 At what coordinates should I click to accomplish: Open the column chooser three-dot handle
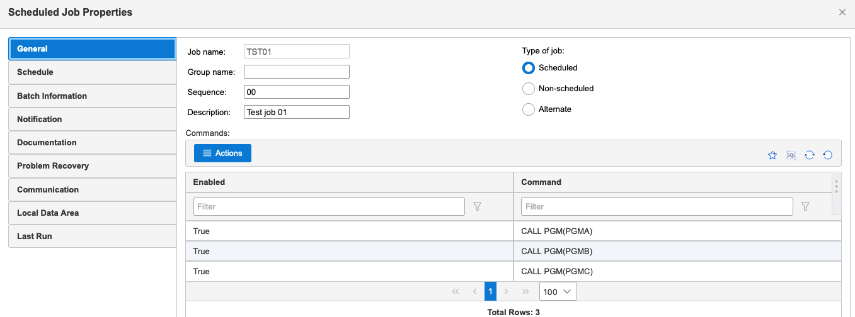click(x=836, y=186)
